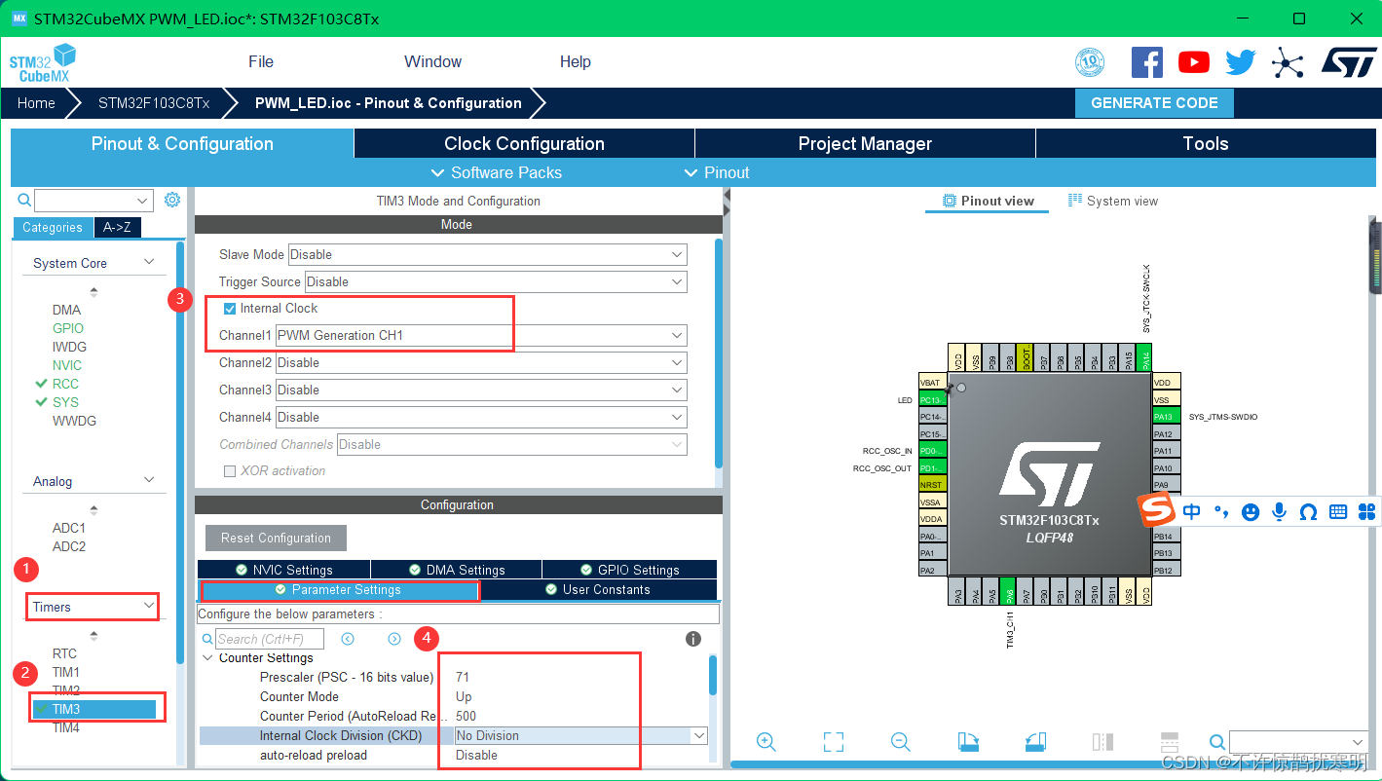Collapse the System Core category

tap(149, 262)
